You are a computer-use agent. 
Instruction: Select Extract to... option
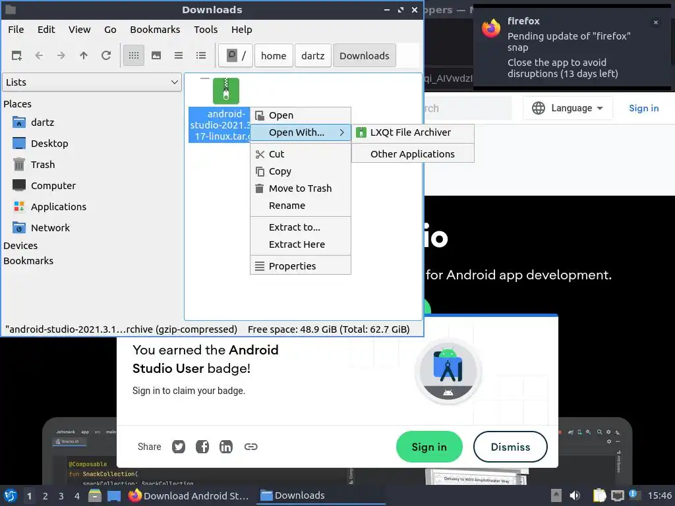301,227
